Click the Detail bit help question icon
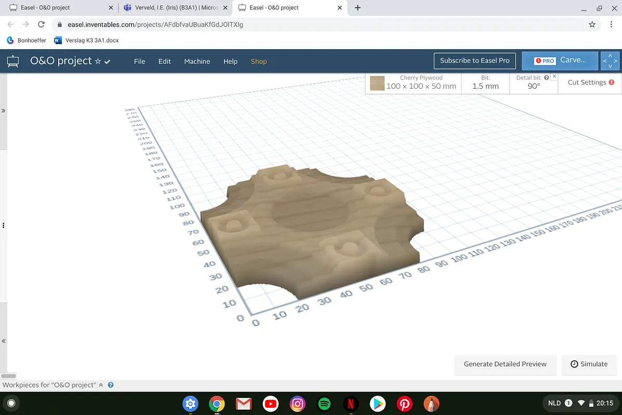Image resolution: width=622 pixels, height=415 pixels. click(x=546, y=78)
